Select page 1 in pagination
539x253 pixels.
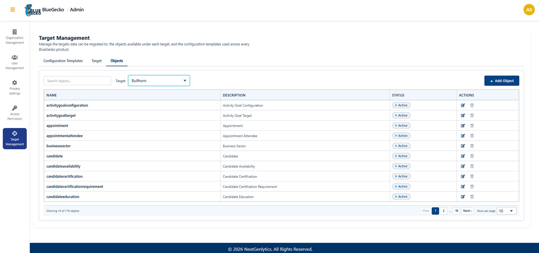435,211
